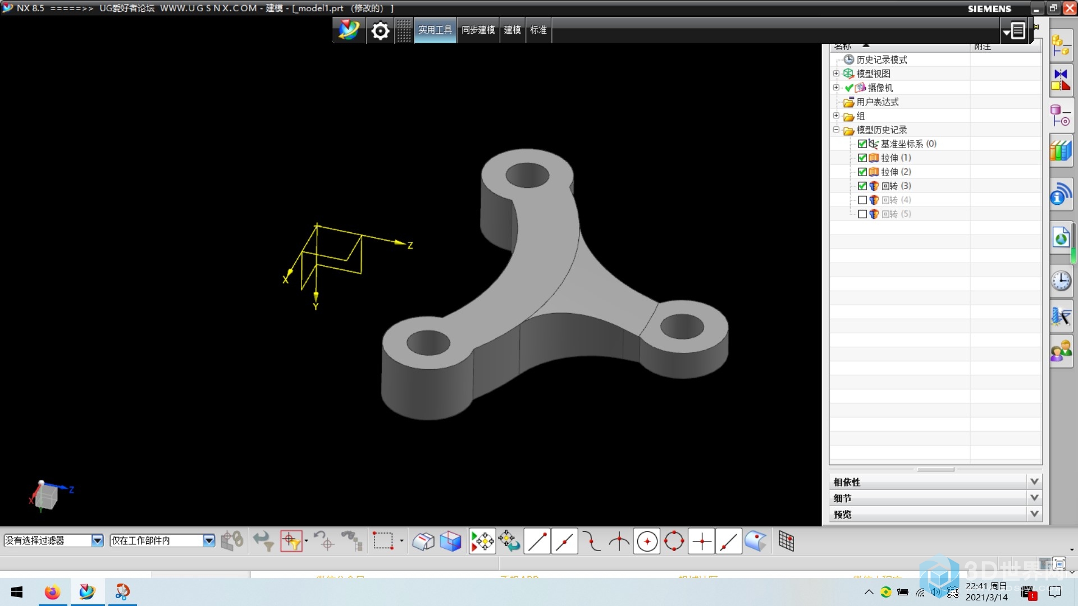Enable arc center snap
1078x606 pixels.
[x=647, y=541]
